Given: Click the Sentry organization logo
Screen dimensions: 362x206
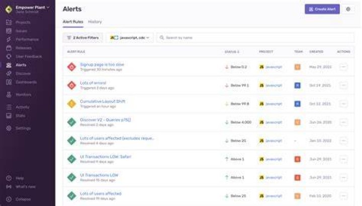Looking at the screenshot, I should 9,10.
